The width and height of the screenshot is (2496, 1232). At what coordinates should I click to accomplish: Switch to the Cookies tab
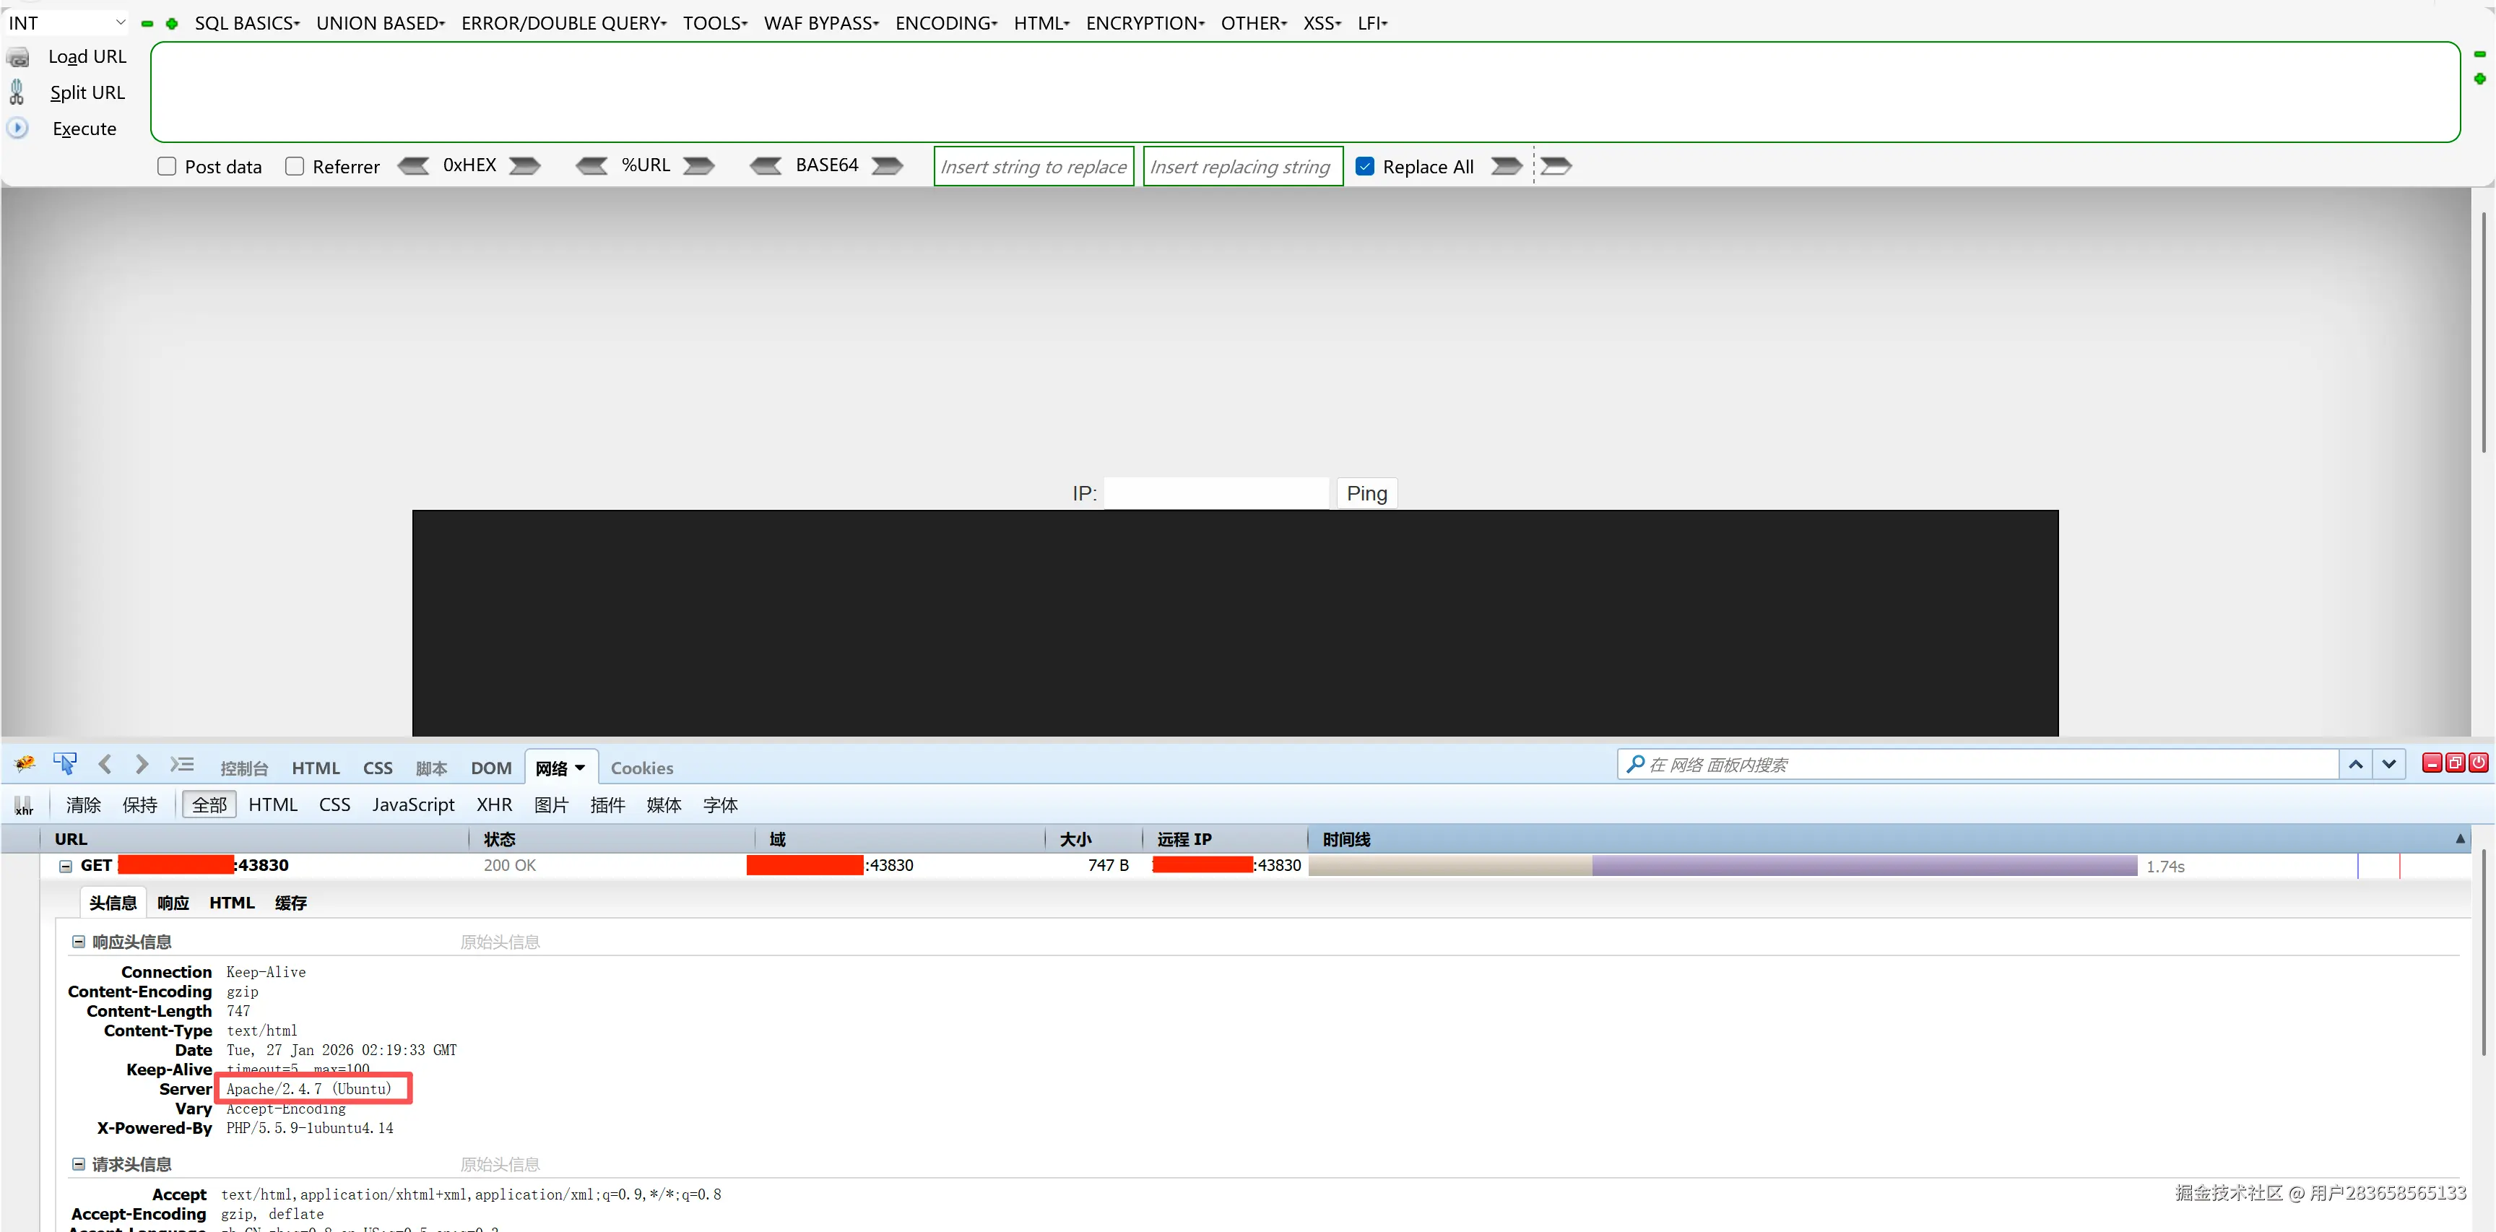coord(641,768)
